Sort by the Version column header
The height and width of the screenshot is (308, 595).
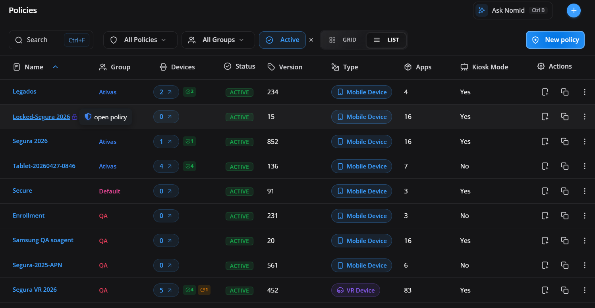[285, 67]
